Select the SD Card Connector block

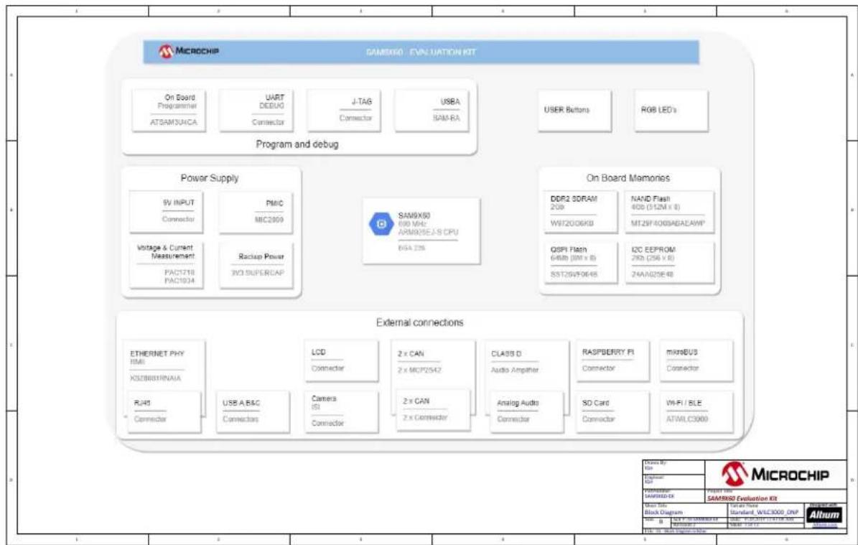[612, 411]
